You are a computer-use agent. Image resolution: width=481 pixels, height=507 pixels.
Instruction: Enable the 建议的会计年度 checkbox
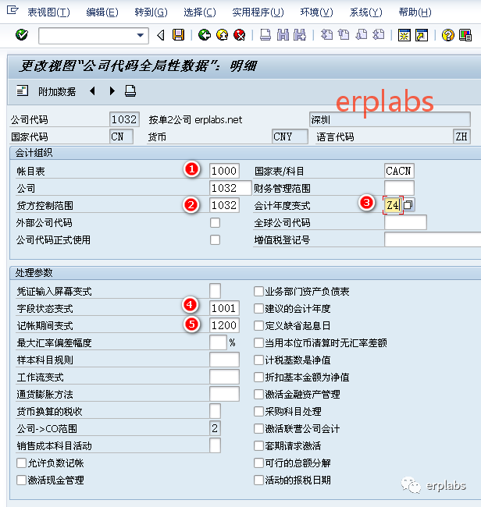258,308
